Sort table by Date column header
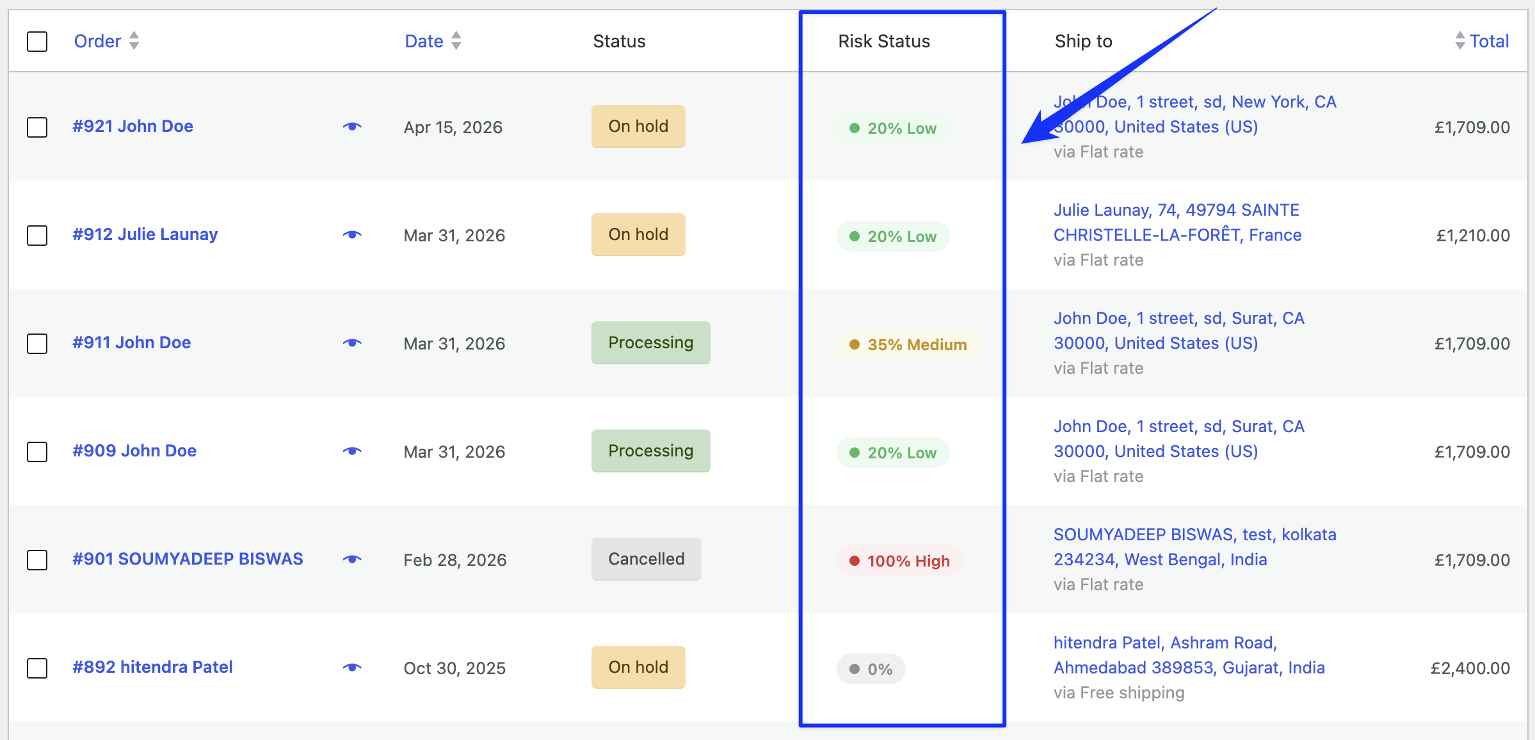 click(424, 41)
